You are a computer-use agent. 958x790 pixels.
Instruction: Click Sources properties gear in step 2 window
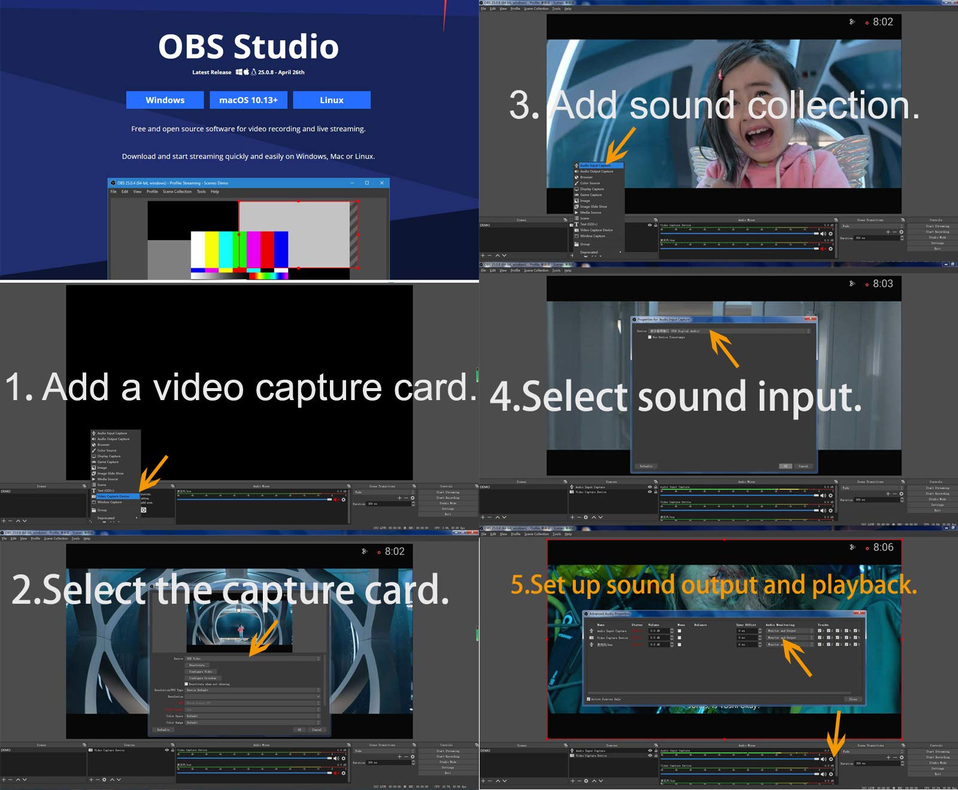[104, 780]
